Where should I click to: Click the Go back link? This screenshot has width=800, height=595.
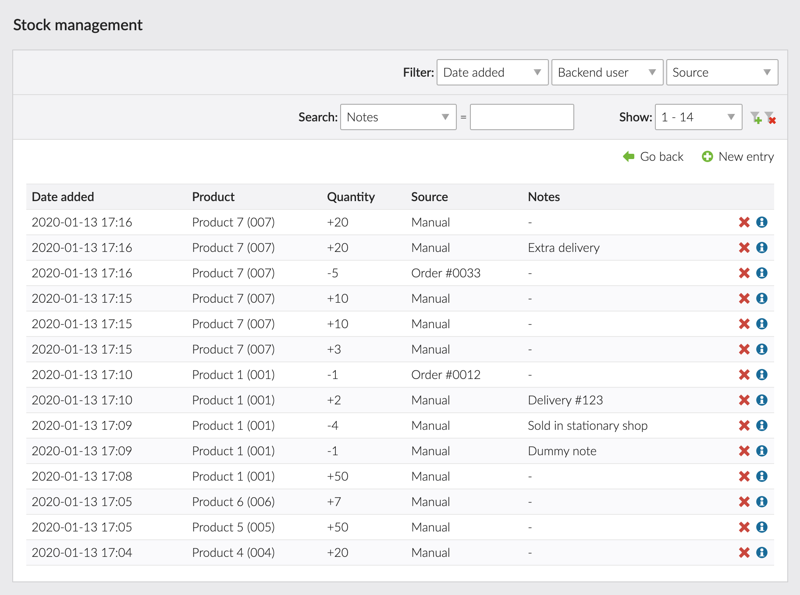coord(653,156)
